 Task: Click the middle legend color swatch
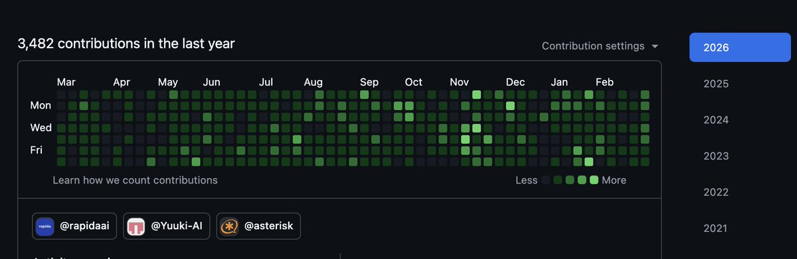(x=570, y=180)
